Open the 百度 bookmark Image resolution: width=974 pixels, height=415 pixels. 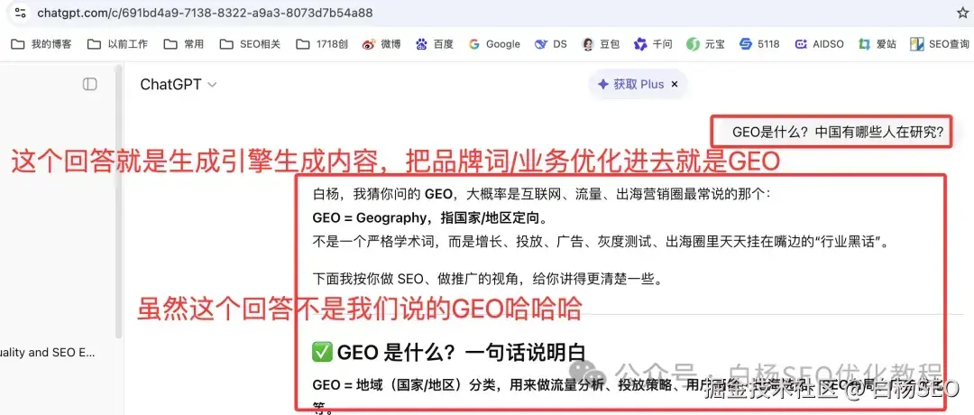(x=435, y=44)
